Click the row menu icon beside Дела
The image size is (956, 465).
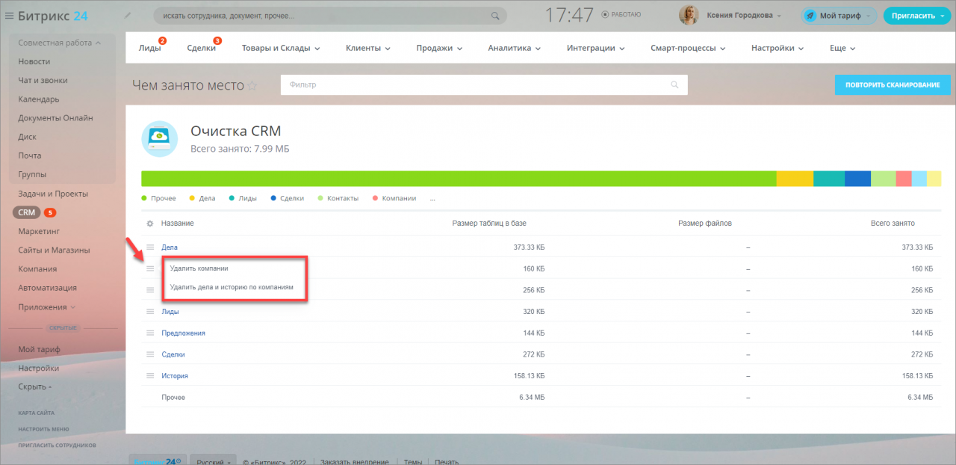click(x=149, y=247)
